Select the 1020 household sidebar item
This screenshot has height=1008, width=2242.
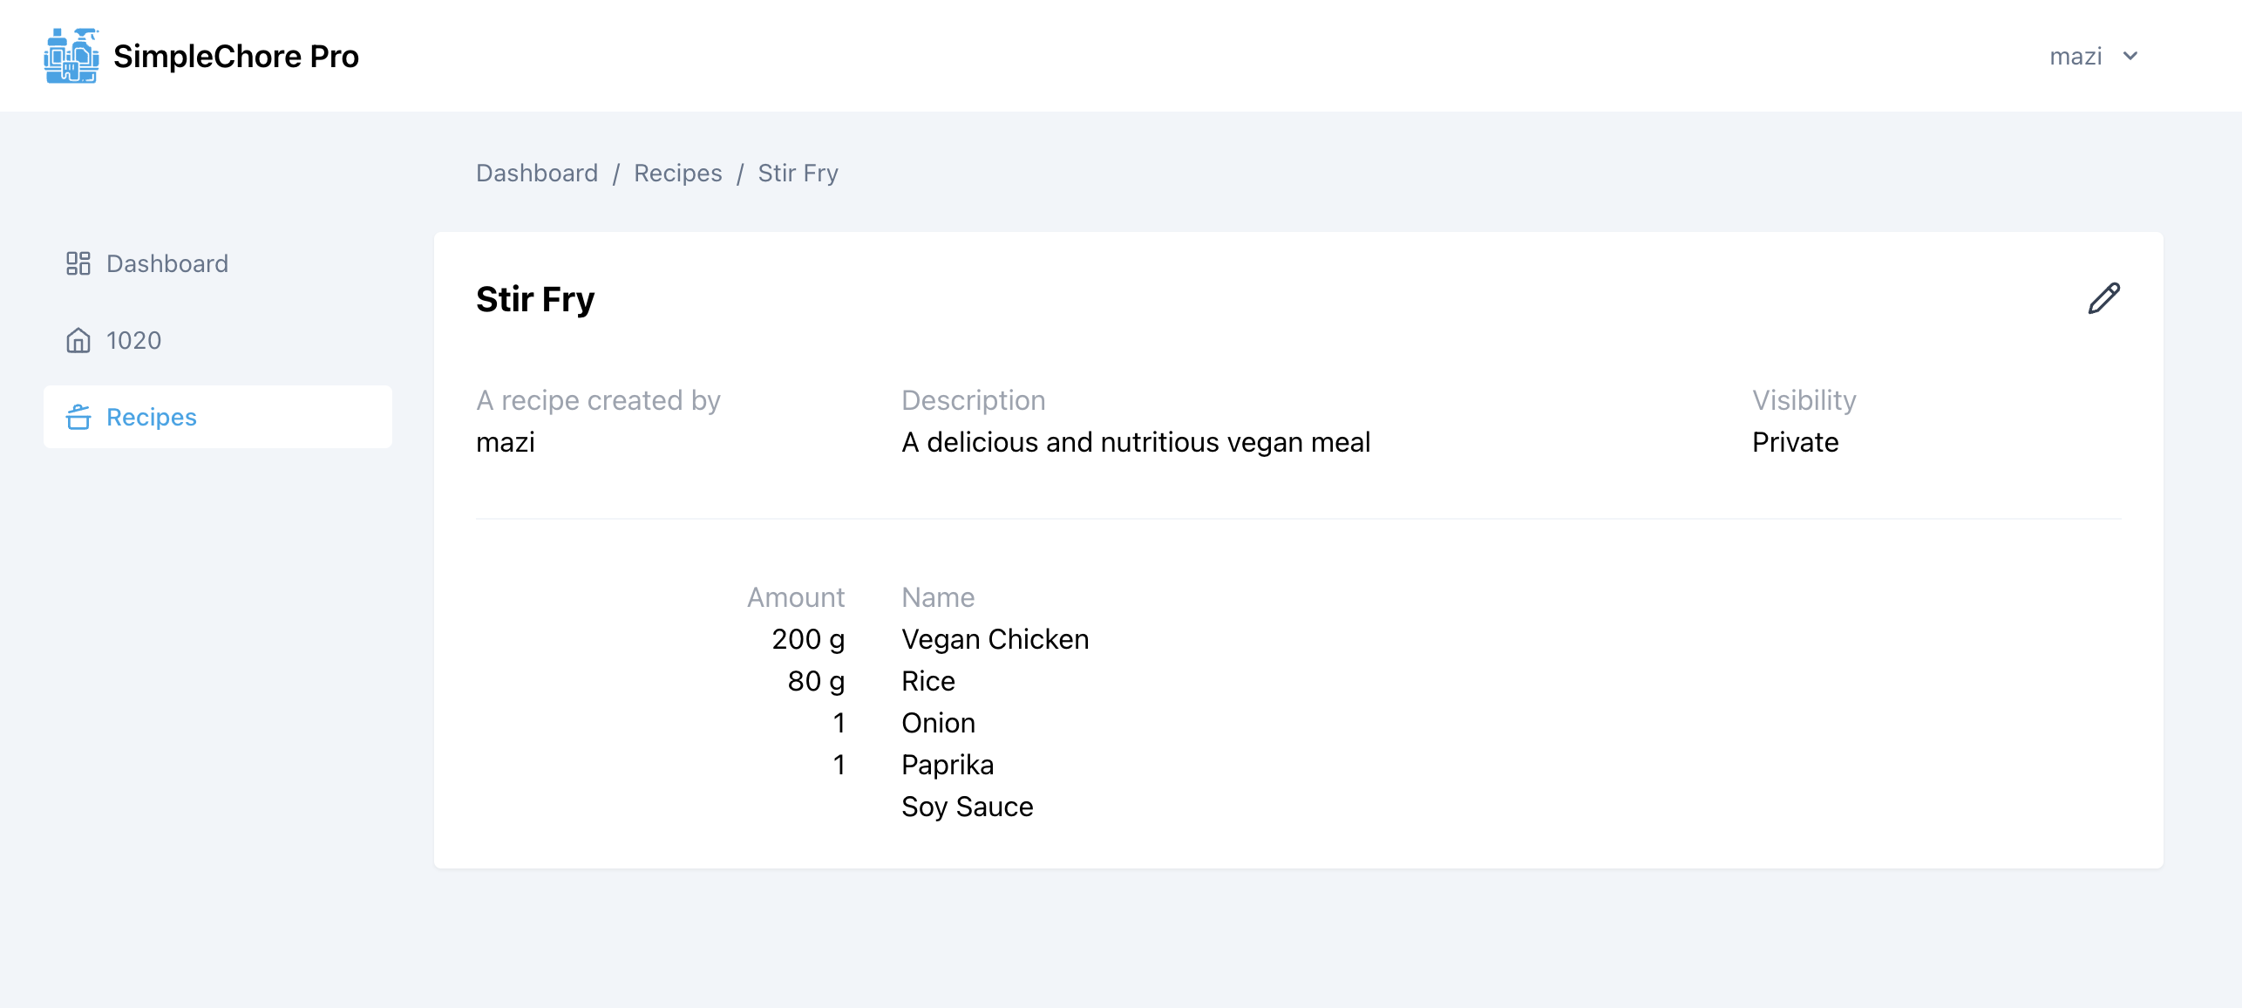[x=218, y=340]
